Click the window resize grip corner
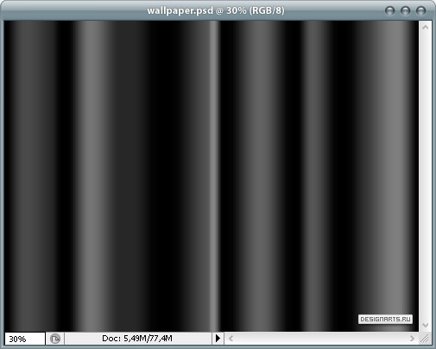The width and height of the screenshot is (436, 349). point(425,339)
